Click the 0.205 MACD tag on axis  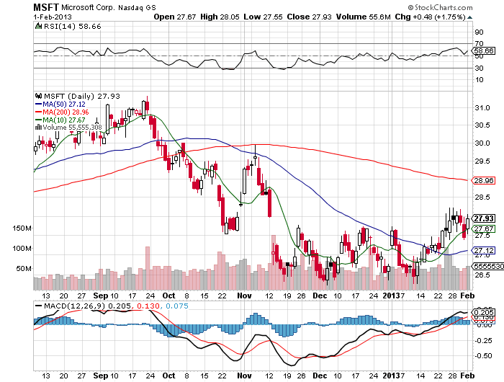point(483,313)
